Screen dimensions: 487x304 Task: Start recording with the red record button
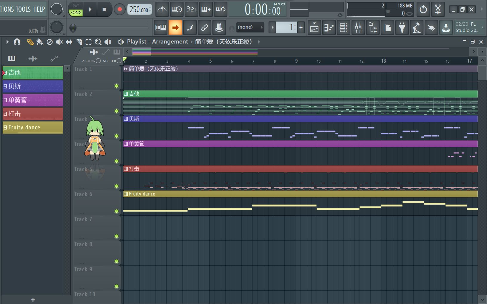tap(120, 10)
